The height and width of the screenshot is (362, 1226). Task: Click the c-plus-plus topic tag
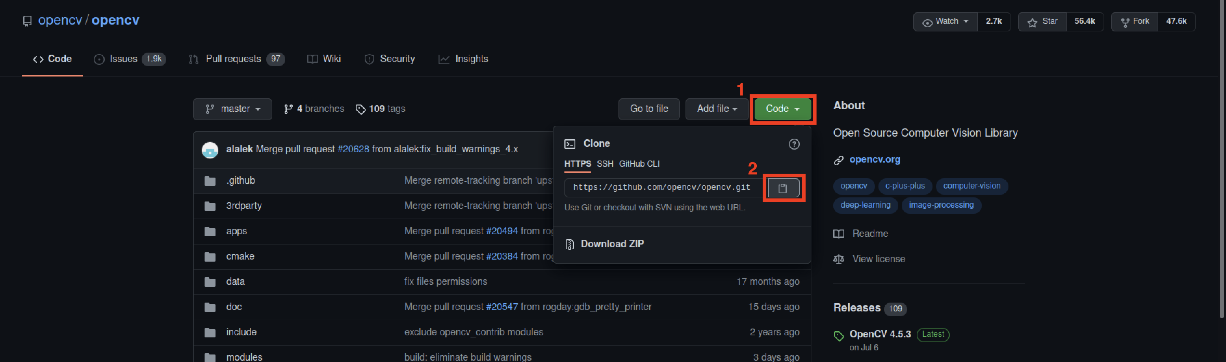tap(905, 186)
